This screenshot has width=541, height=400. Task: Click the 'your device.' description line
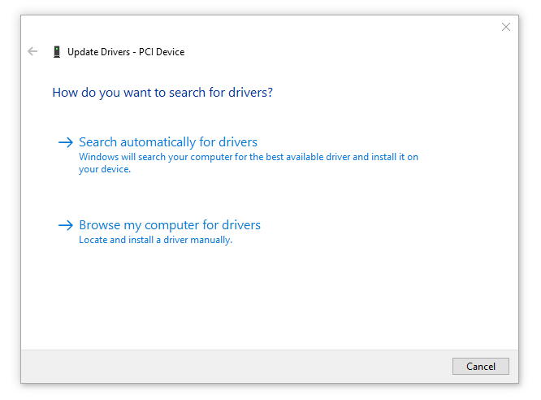(105, 169)
